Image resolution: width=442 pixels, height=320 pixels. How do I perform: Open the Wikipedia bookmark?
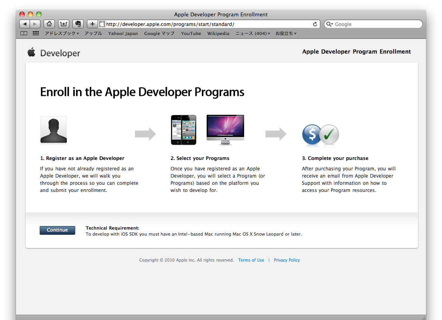(x=218, y=34)
